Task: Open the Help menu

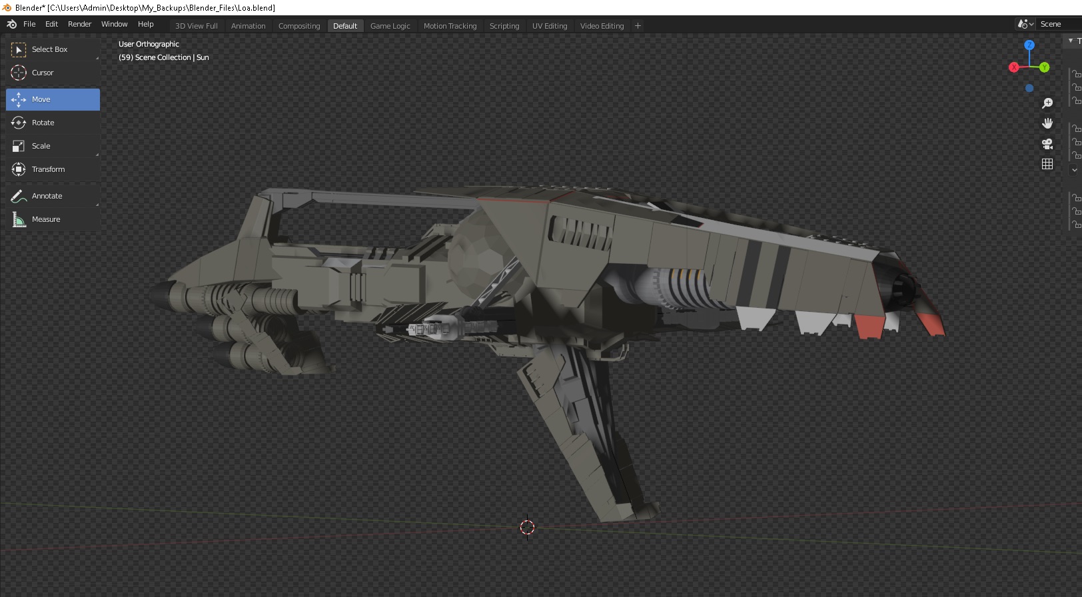Action: tap(145, 24)
